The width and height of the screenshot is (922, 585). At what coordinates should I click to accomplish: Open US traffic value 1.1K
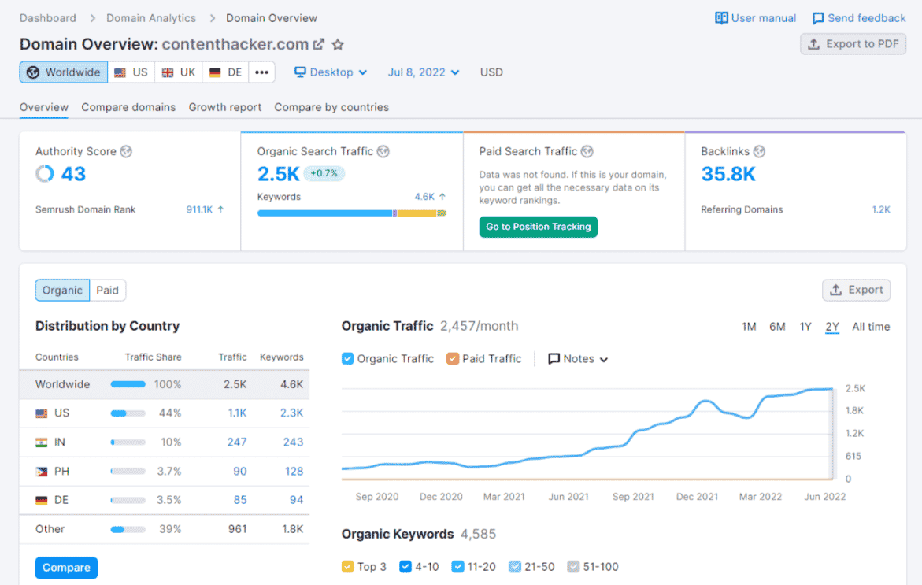click(x=238, y=413)
